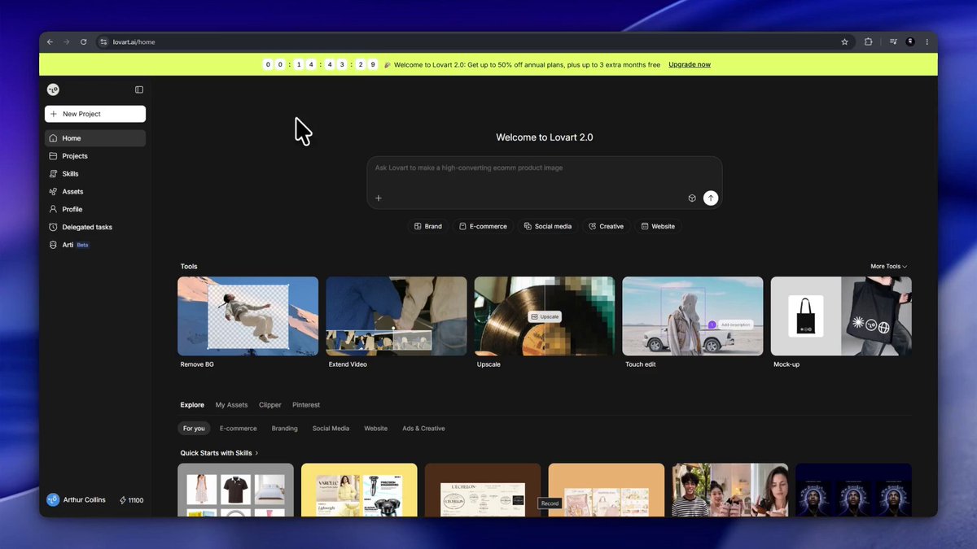Select the Website chip below prompt
The height and width of the screenshot is (549, 977).
click(x=658, y=226)
